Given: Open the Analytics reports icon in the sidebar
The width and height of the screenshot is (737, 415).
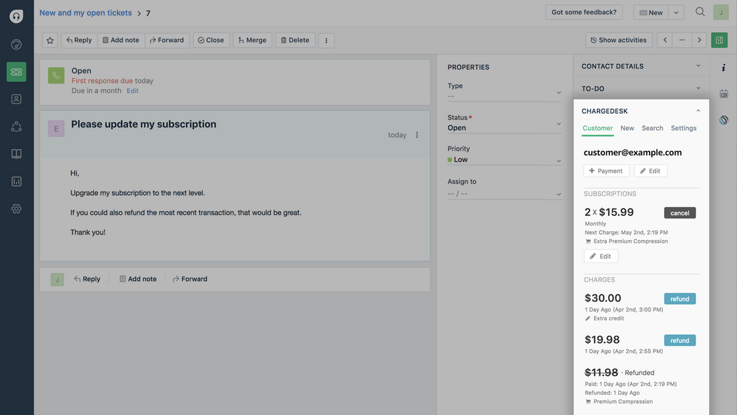Looking at the screenshot, I should (x=16, y=181).
